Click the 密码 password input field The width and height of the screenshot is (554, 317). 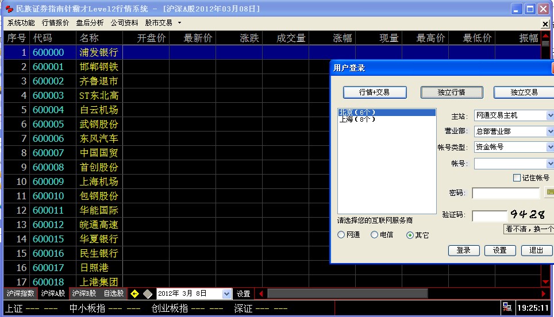[x=506, y=193]
